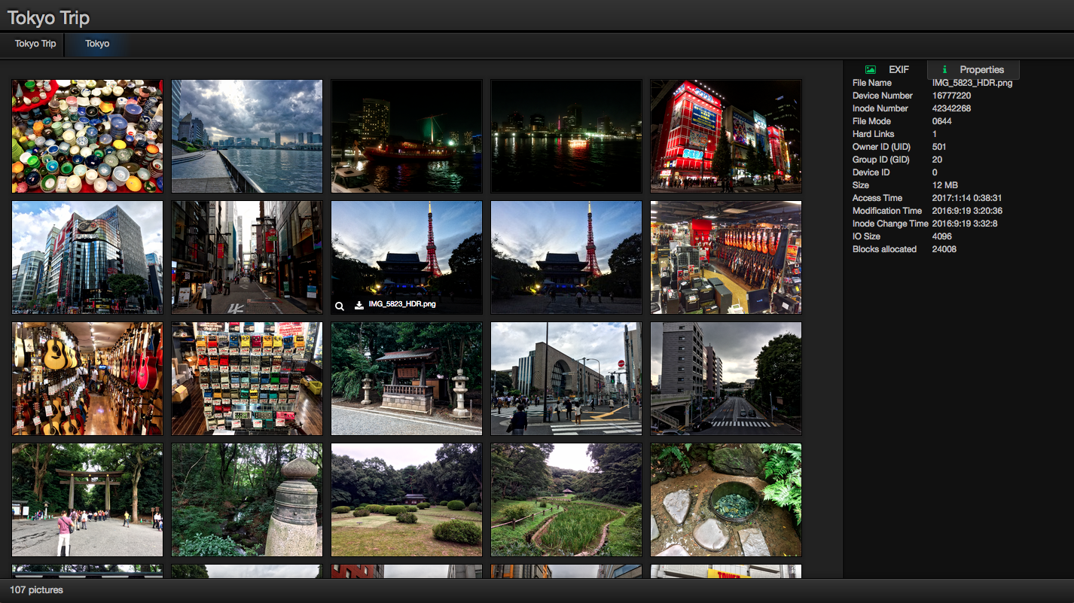Click the download icon beside IMG_5823_HDR.png
This screenshot has height=603, width=1074.
tap(359, 305)
